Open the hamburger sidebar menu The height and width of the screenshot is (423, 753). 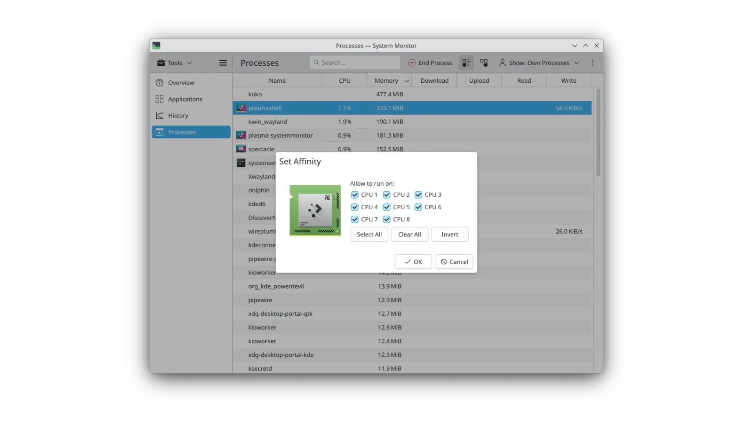pos(223,63)
